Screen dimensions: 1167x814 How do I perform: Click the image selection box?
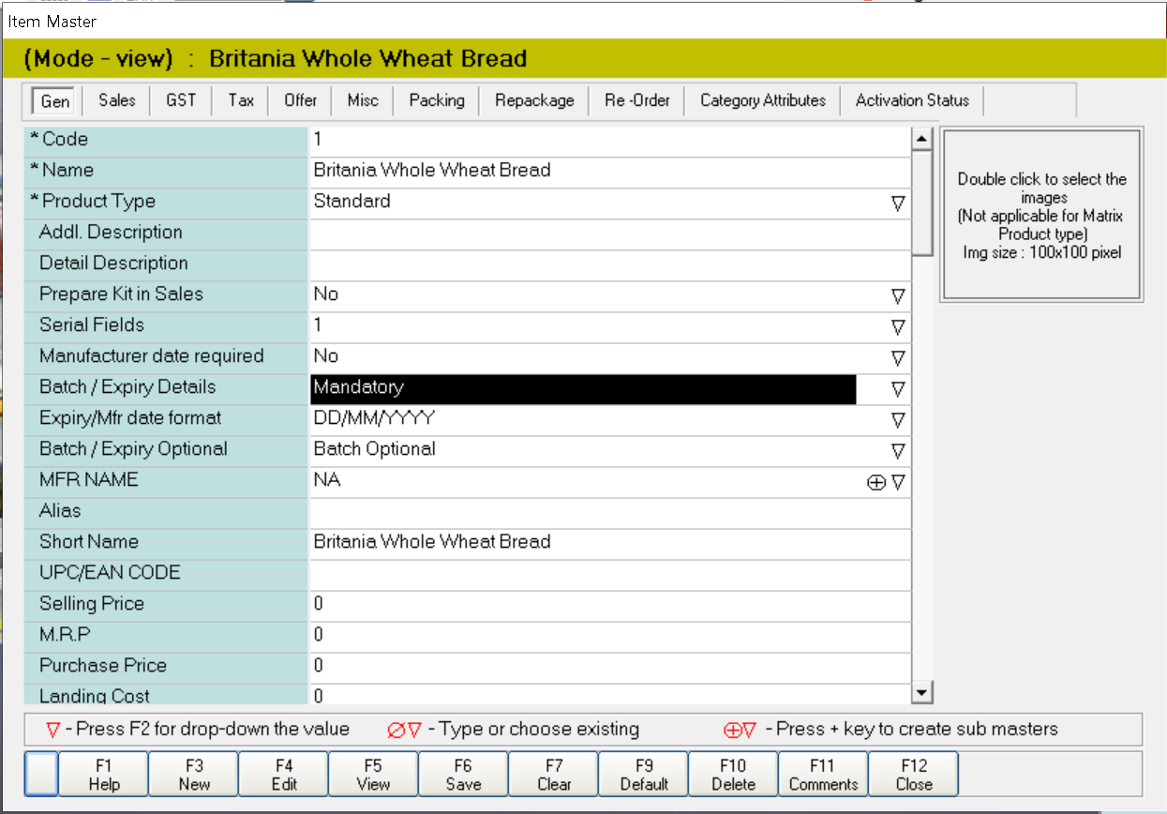point(1041,216)
